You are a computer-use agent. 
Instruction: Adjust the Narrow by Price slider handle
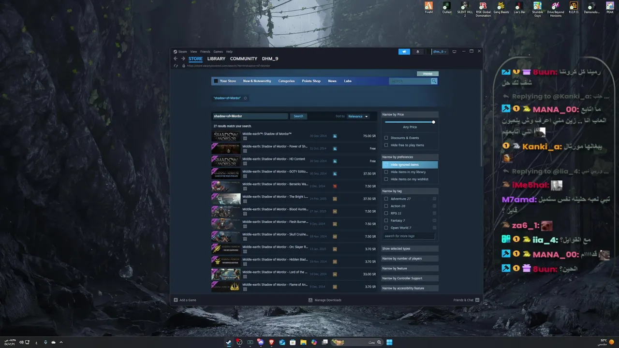433,122
